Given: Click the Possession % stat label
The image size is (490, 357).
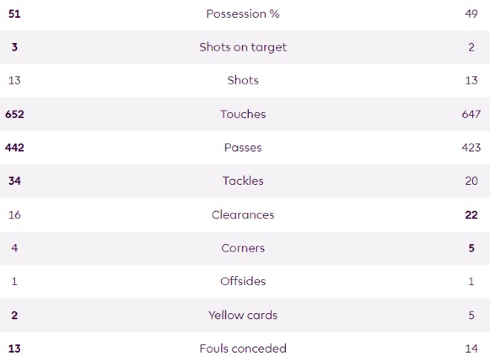Looking at the screenshot, I should click(x=243, y=14).
